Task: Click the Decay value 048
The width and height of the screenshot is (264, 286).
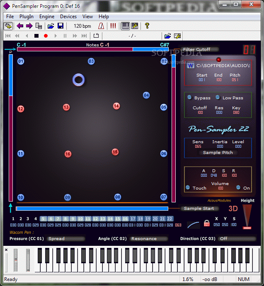Action: click(x=214, y=175)
